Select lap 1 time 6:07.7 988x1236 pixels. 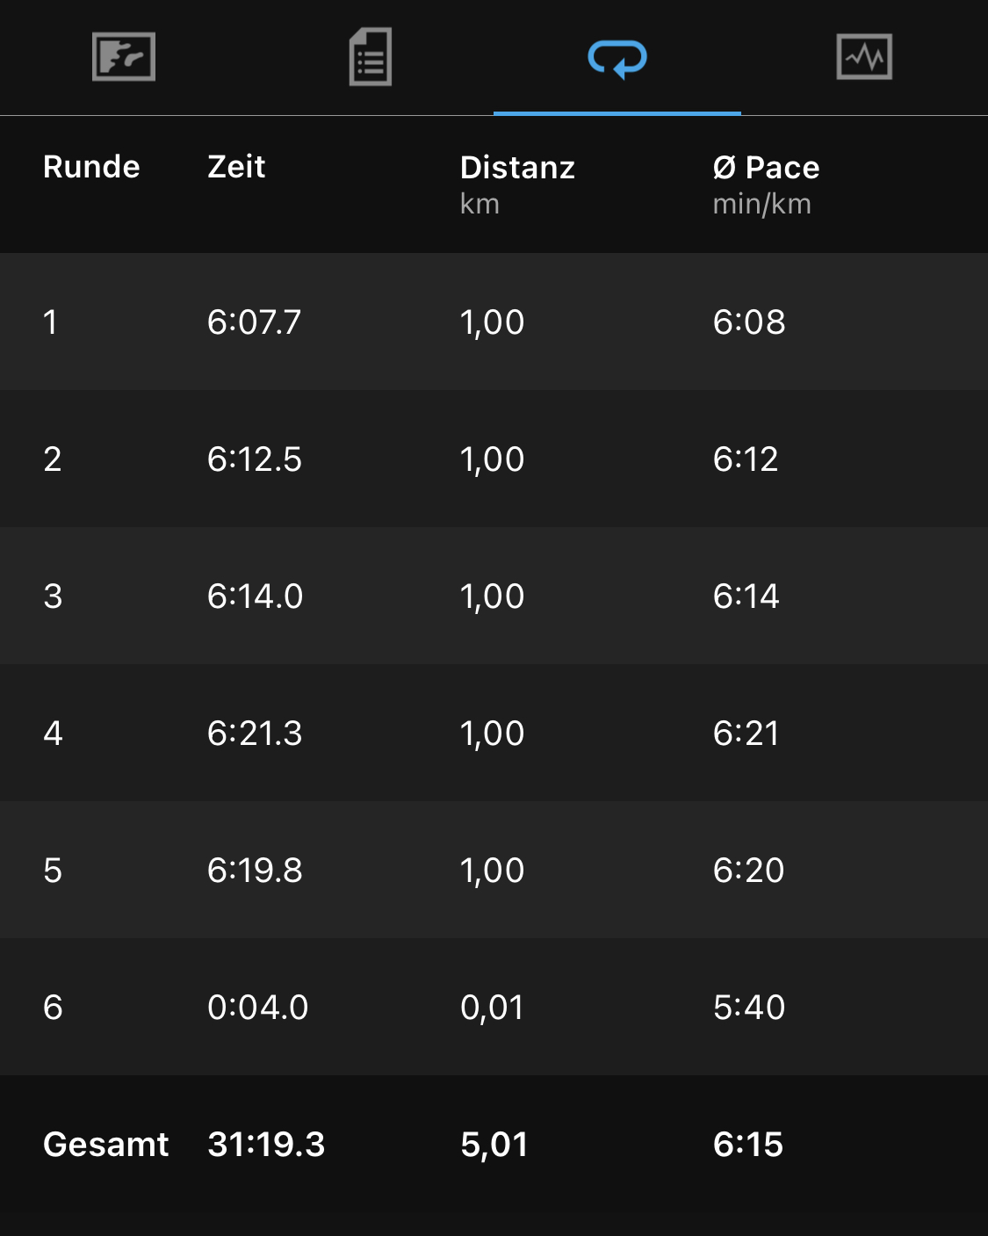(254, 322)
